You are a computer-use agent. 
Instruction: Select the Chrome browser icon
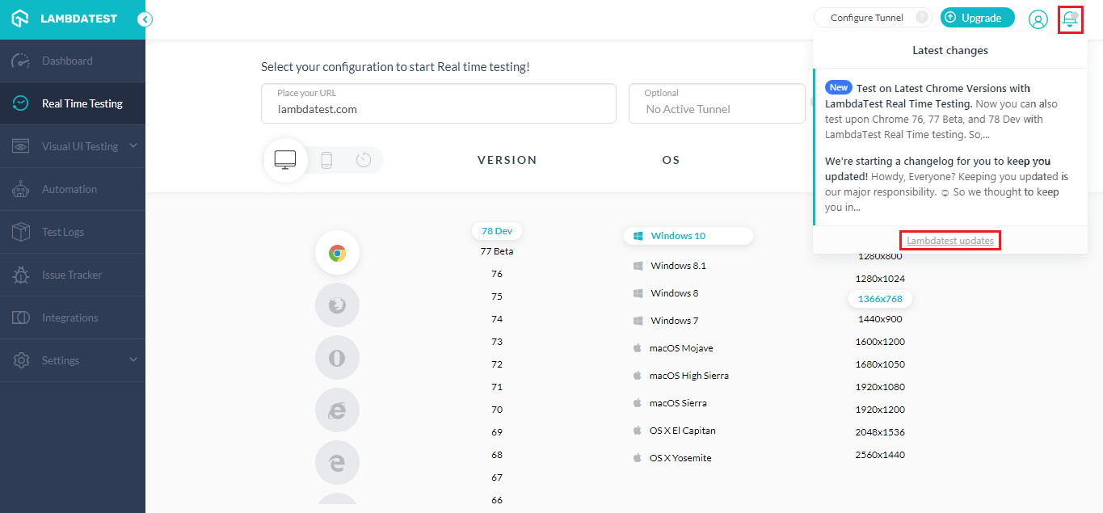337,253
